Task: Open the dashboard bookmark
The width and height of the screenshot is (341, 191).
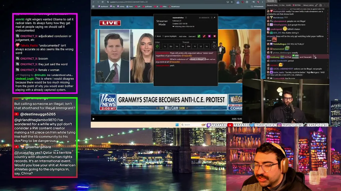Action: (x=103, y=6)
